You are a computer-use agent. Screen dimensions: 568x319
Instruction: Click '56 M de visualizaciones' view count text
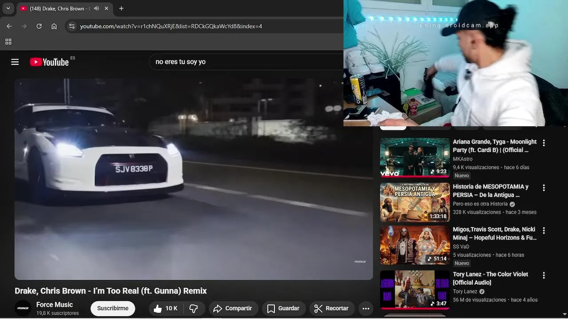point(480,300)
